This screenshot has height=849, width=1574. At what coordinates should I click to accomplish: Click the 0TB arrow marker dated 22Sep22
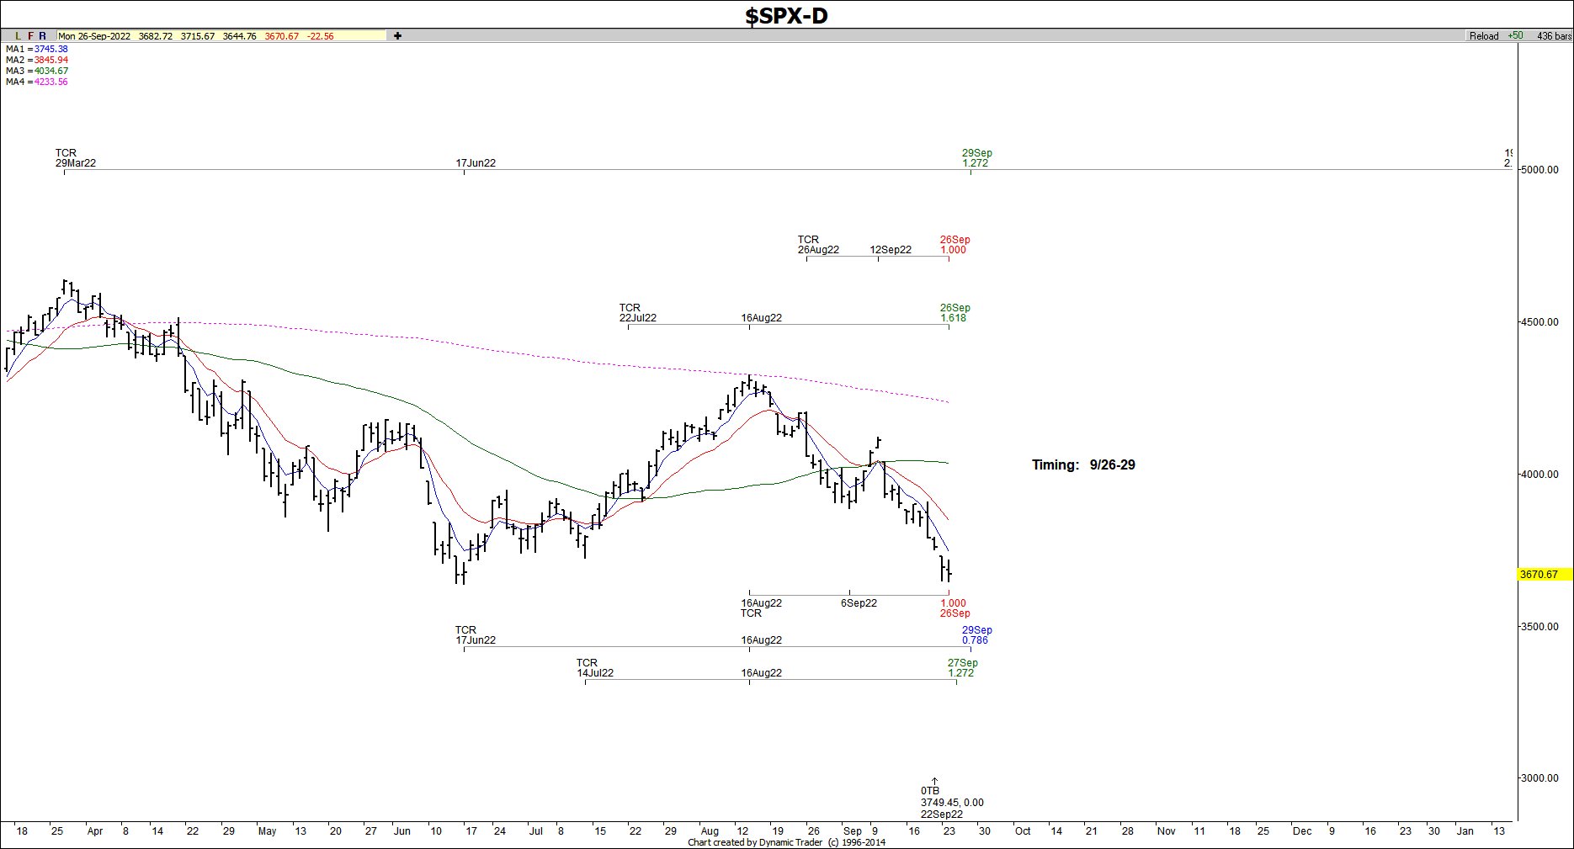coord(934,783)
